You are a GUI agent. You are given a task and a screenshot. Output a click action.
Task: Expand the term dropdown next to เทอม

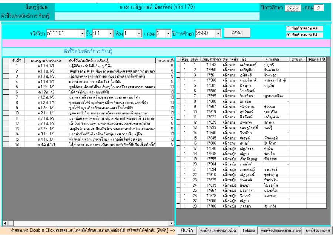point(168,34)
